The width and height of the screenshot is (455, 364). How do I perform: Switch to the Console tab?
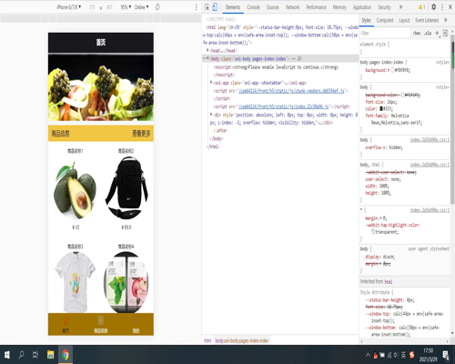tap(253, 7)
